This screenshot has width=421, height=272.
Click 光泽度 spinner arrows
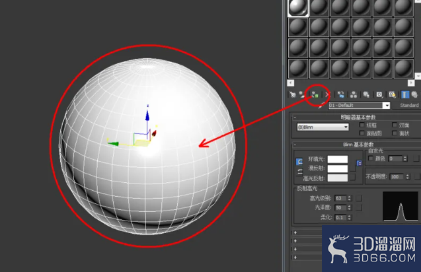click(350, 207)
